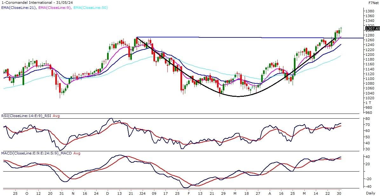Viewport: 380px width, 196px height.
Task: Click the A month marker on time axis
Action: tap(269, 193)
